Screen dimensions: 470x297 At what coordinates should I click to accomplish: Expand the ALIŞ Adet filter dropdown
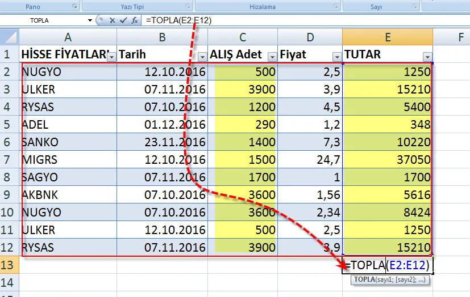tap(272, 56)
